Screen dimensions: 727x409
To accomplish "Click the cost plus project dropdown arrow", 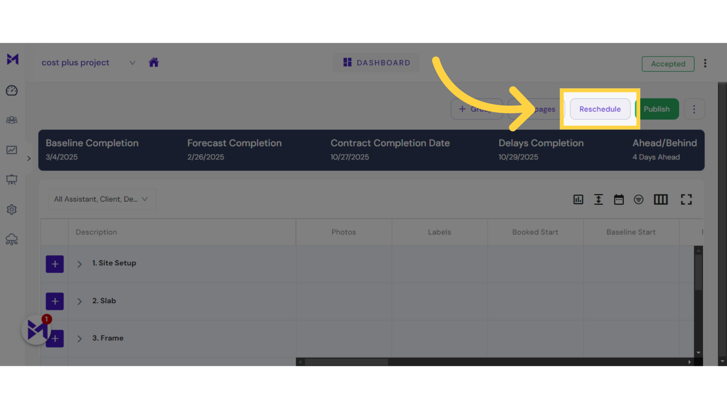I will point(131,63).
